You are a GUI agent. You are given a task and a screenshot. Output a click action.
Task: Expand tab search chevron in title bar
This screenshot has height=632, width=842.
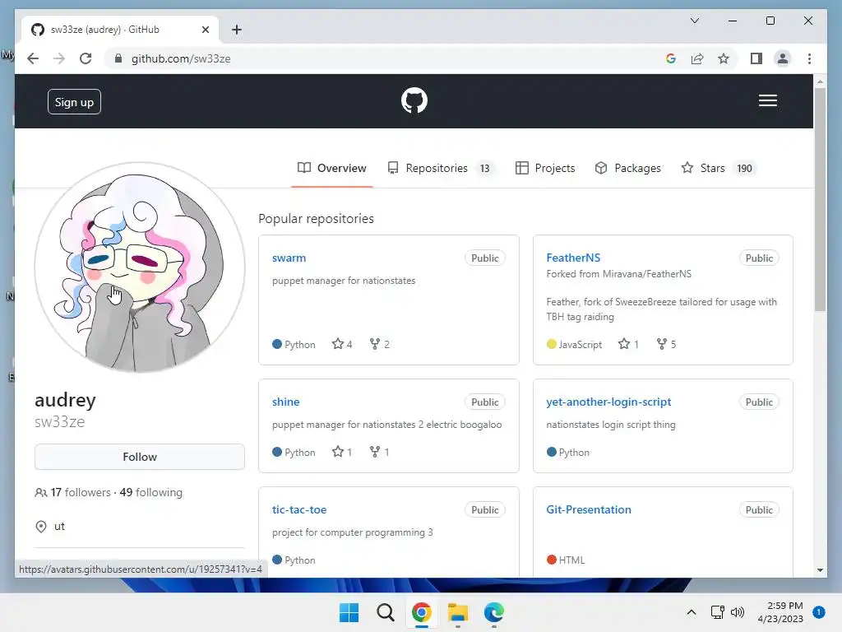[x=694, y=21]
